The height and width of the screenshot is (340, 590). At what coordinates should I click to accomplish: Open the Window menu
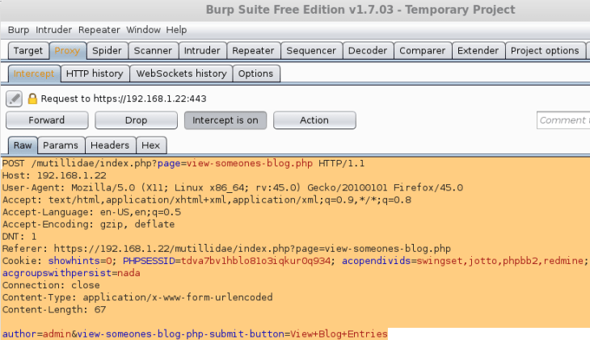coord(143,30)
